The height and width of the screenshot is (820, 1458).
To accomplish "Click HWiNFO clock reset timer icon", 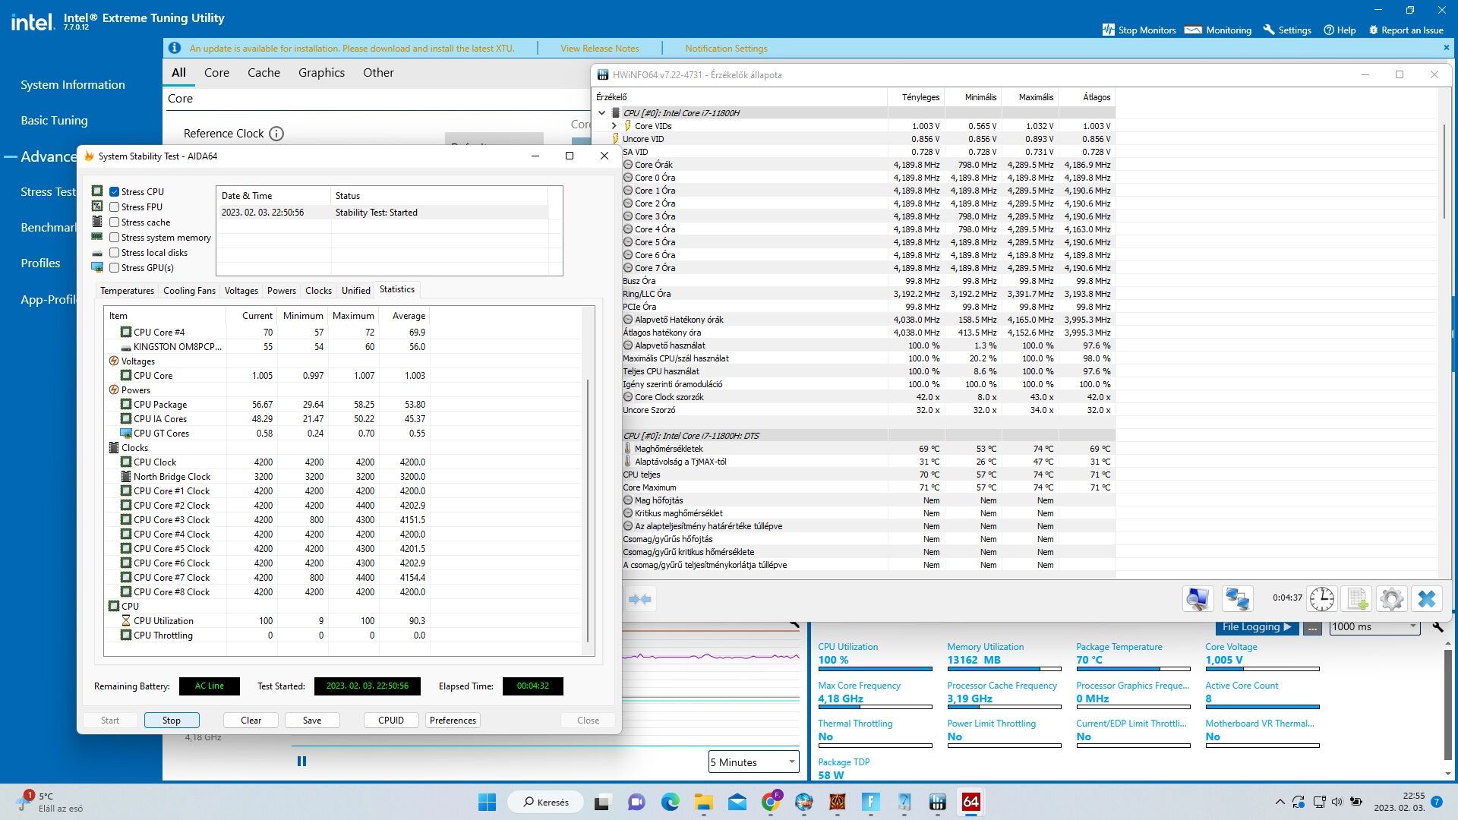I will (1322, 599).
